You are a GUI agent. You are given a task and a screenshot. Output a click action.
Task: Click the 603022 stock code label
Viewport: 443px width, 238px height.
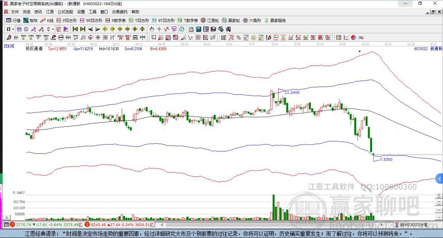[421, 48]
